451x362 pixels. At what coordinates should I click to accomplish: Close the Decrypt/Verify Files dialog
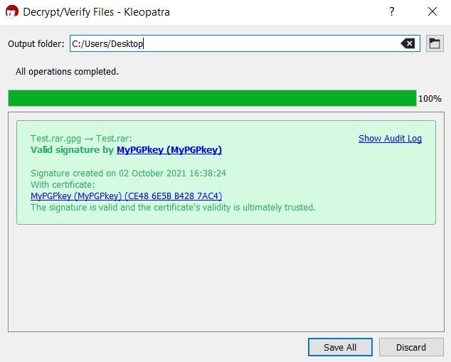click(x=433, y=11)
